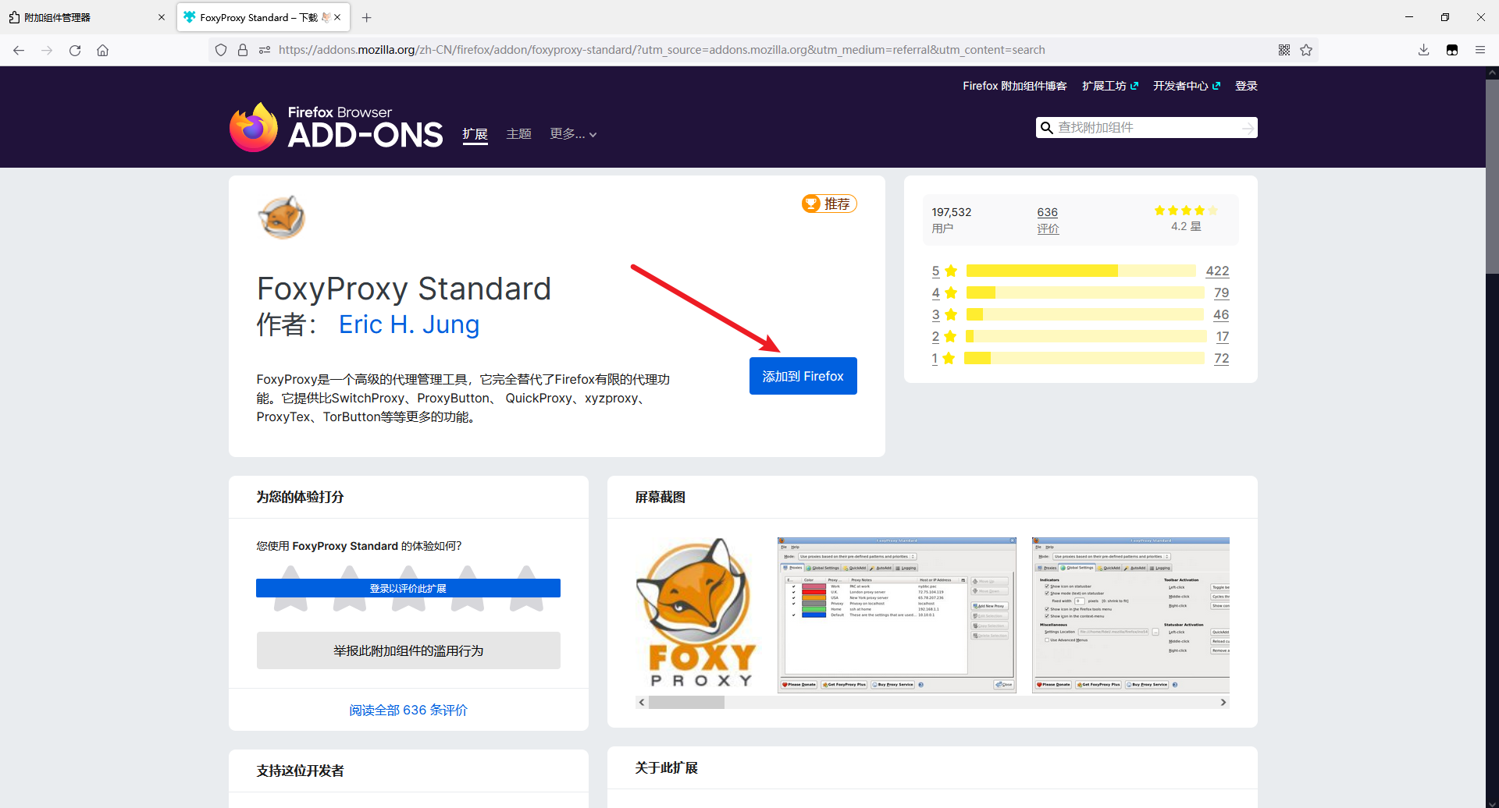Viewport: 1499px width, 808px height.
Task: Click the Firefox Browser ADD-ONS logo
Action: tap(336, 127)
